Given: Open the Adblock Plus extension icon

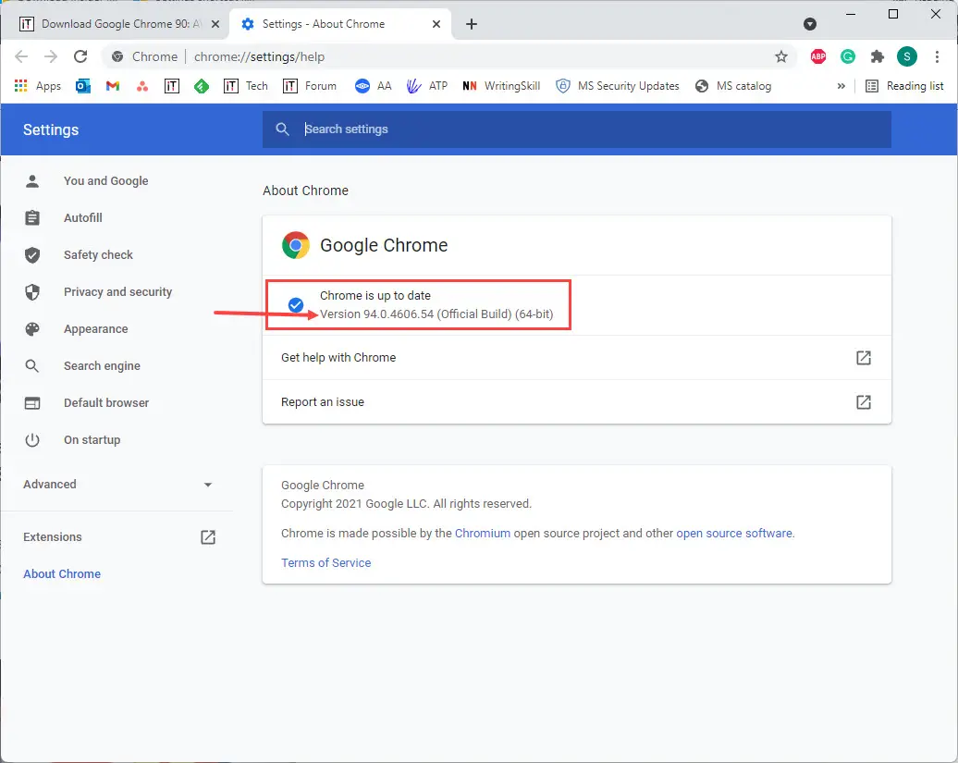Looking at the screenshot, I should tap(818, 56).
